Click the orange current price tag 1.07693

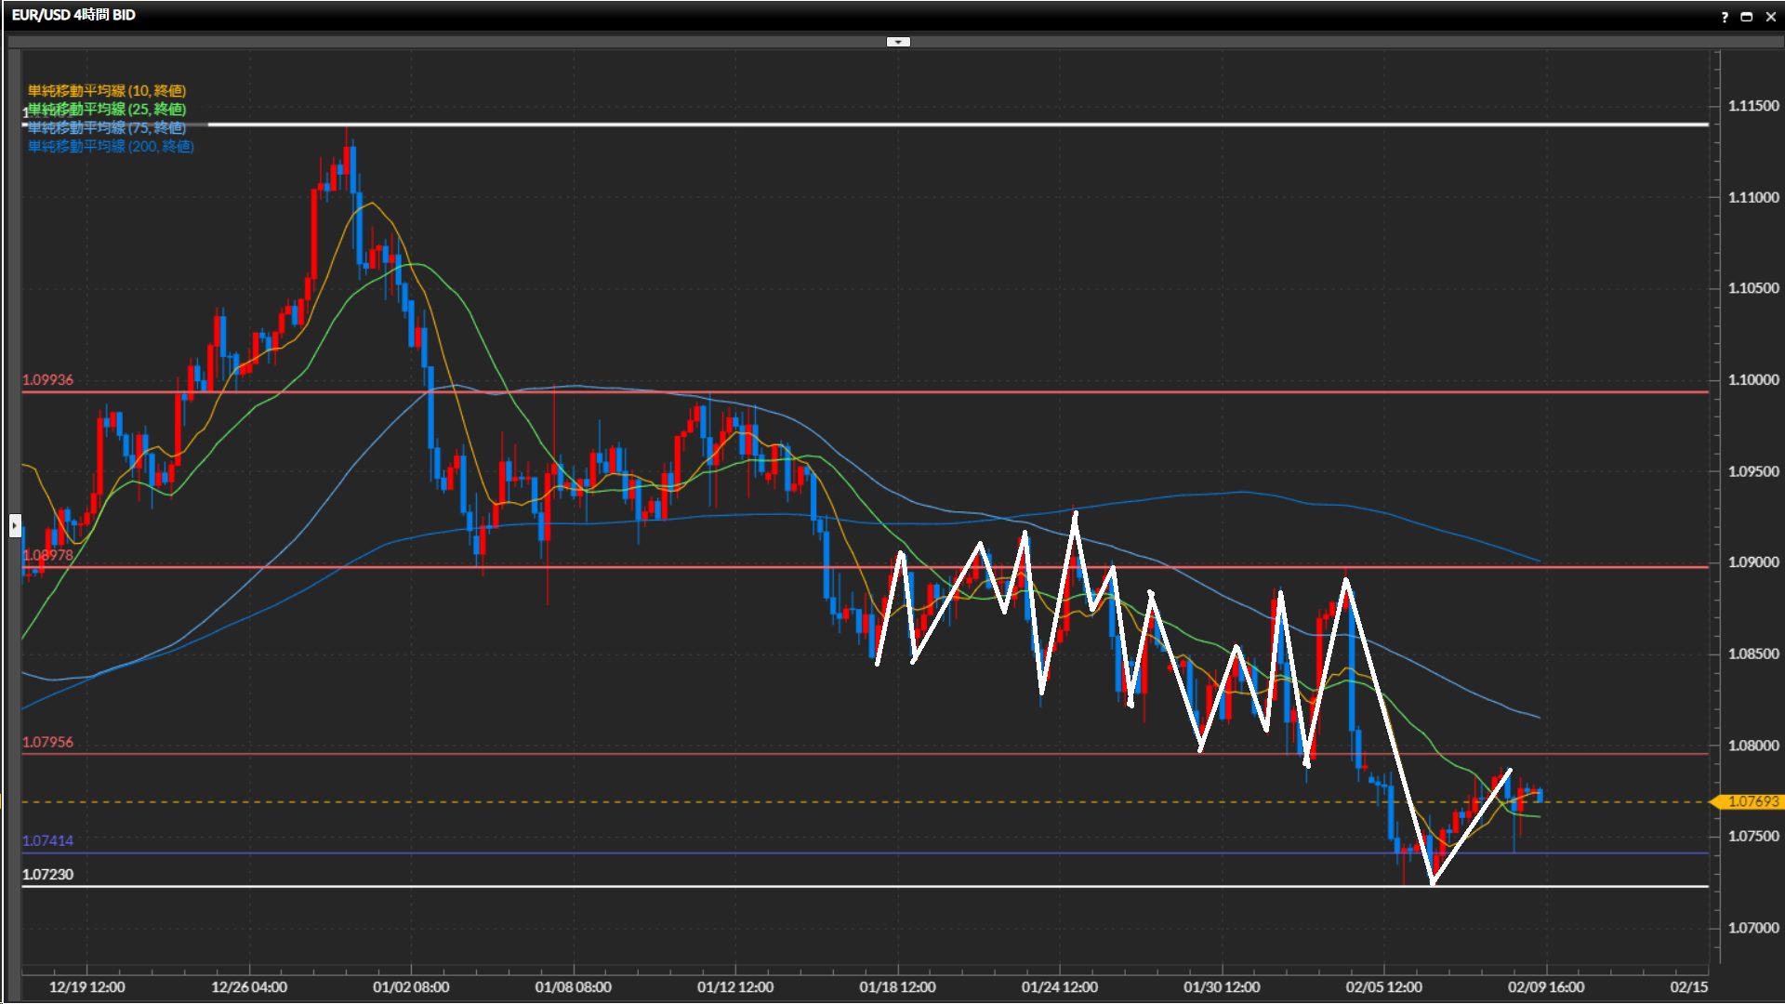coord(1752,801)
